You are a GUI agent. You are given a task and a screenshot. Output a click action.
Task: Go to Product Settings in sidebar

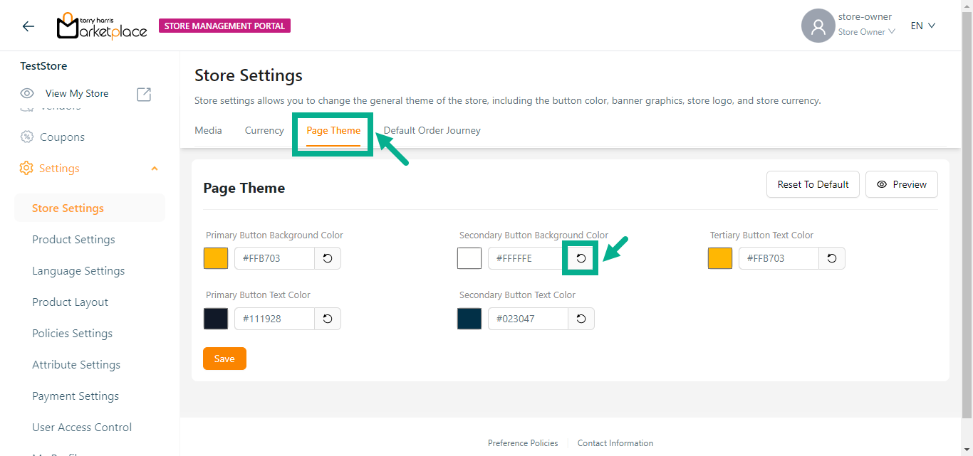click(73, 240)
